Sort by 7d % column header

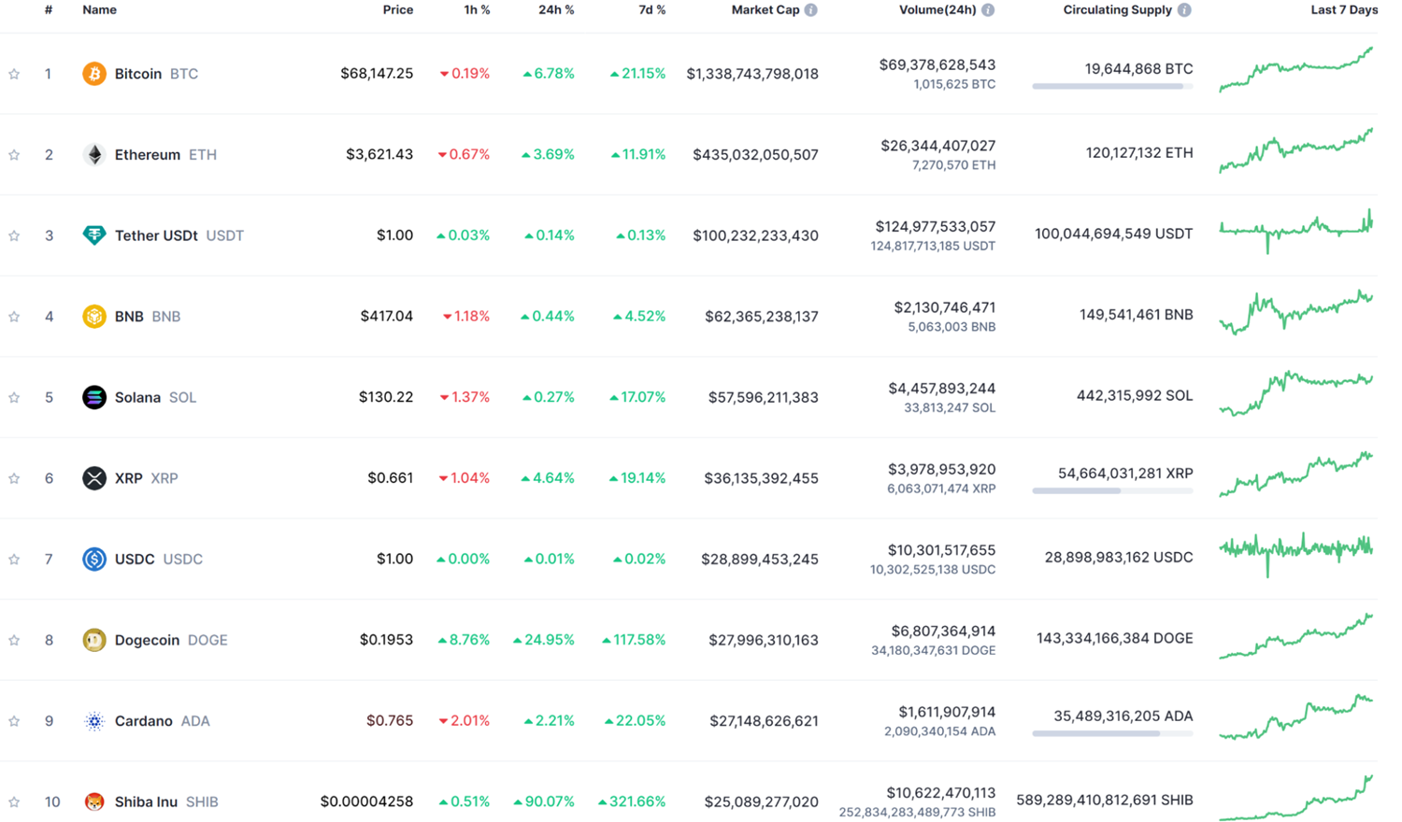651,10
